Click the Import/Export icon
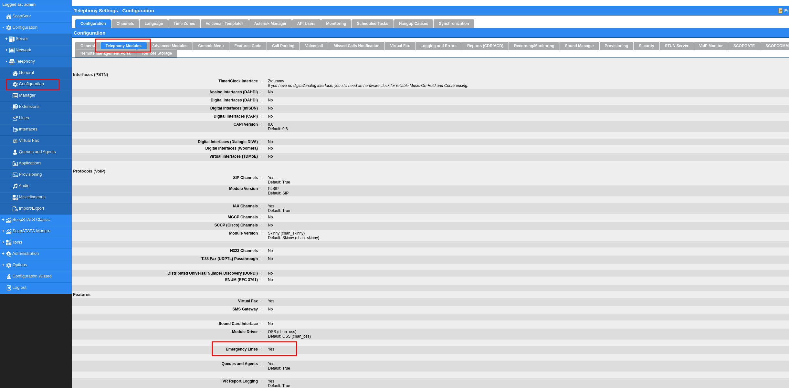This screenshot has height=388, width=789. point(15,209)
